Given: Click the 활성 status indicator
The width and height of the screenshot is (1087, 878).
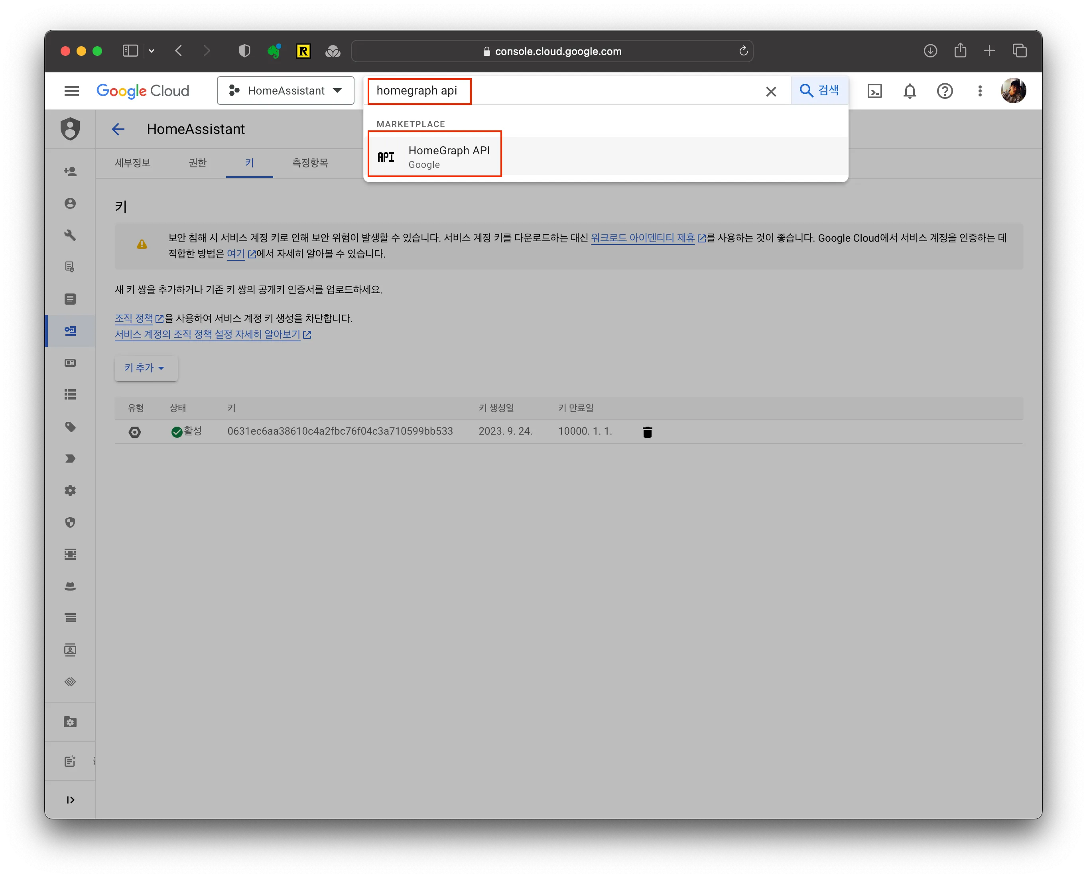Looking at the screenshot, I should 186,431.
